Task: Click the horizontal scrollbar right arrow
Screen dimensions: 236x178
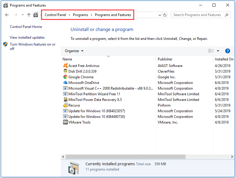Action: pyautogui.click(x=232, y=157)
